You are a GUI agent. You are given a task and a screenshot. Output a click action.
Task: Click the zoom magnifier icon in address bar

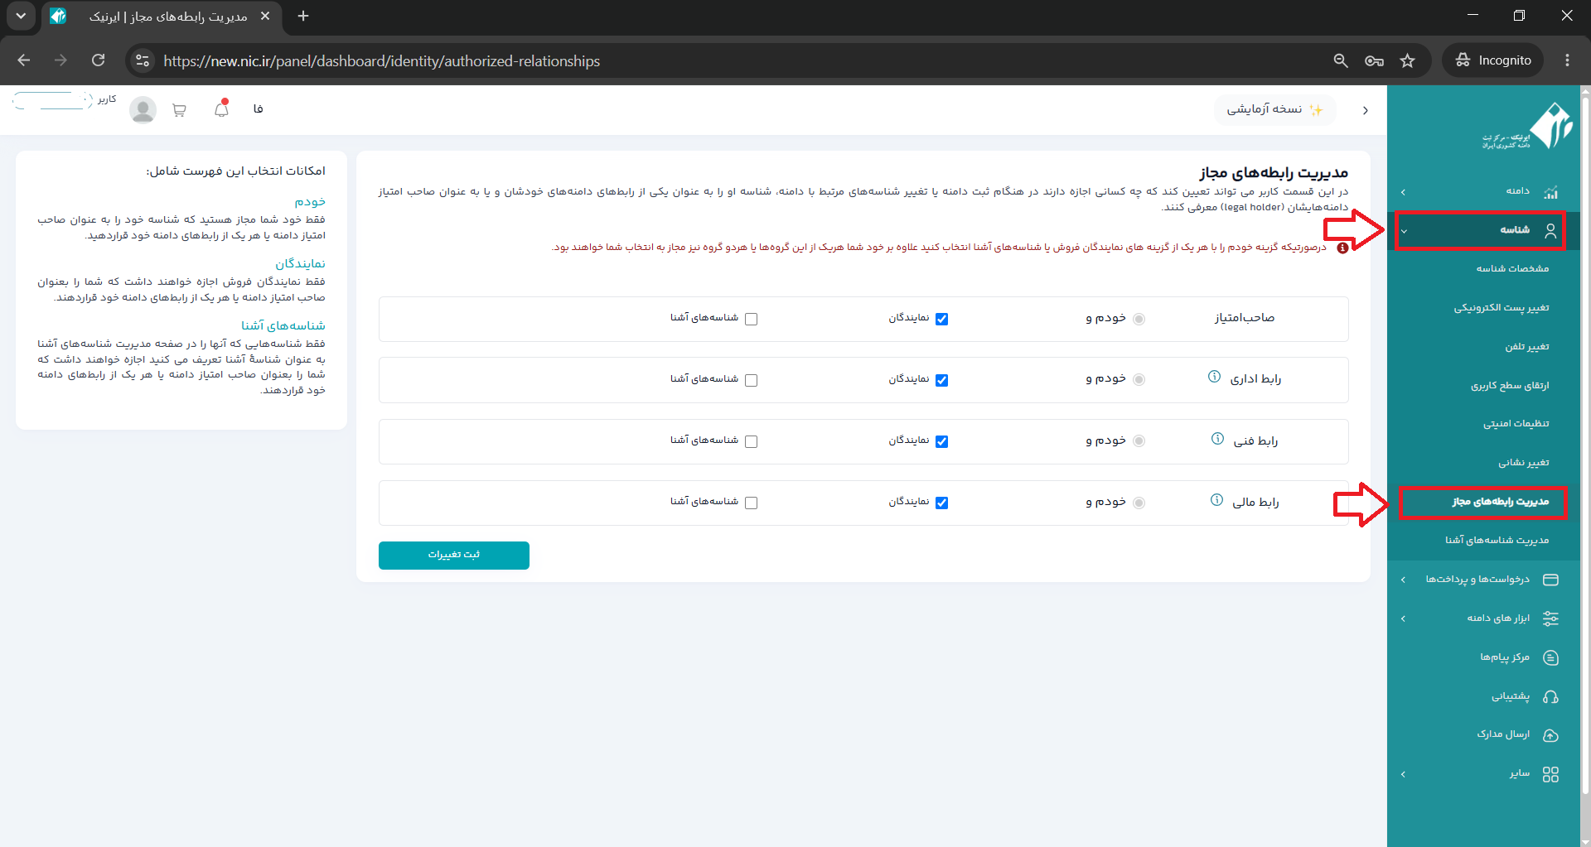tap(1341, 60)
